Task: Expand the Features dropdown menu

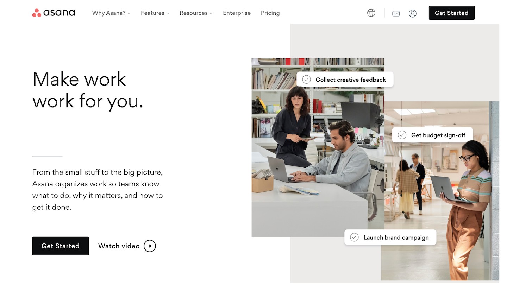Action: (x=155, y=13)
